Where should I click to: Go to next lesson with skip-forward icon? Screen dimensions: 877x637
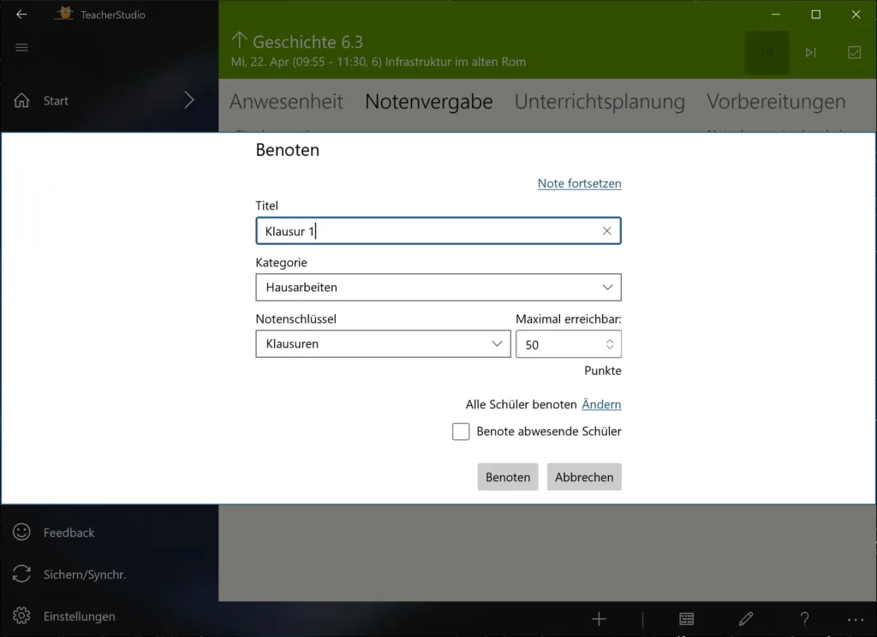(810, 52)
